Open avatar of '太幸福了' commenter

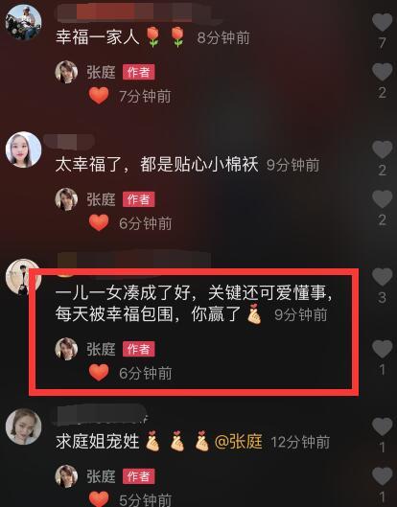point(23,150)
